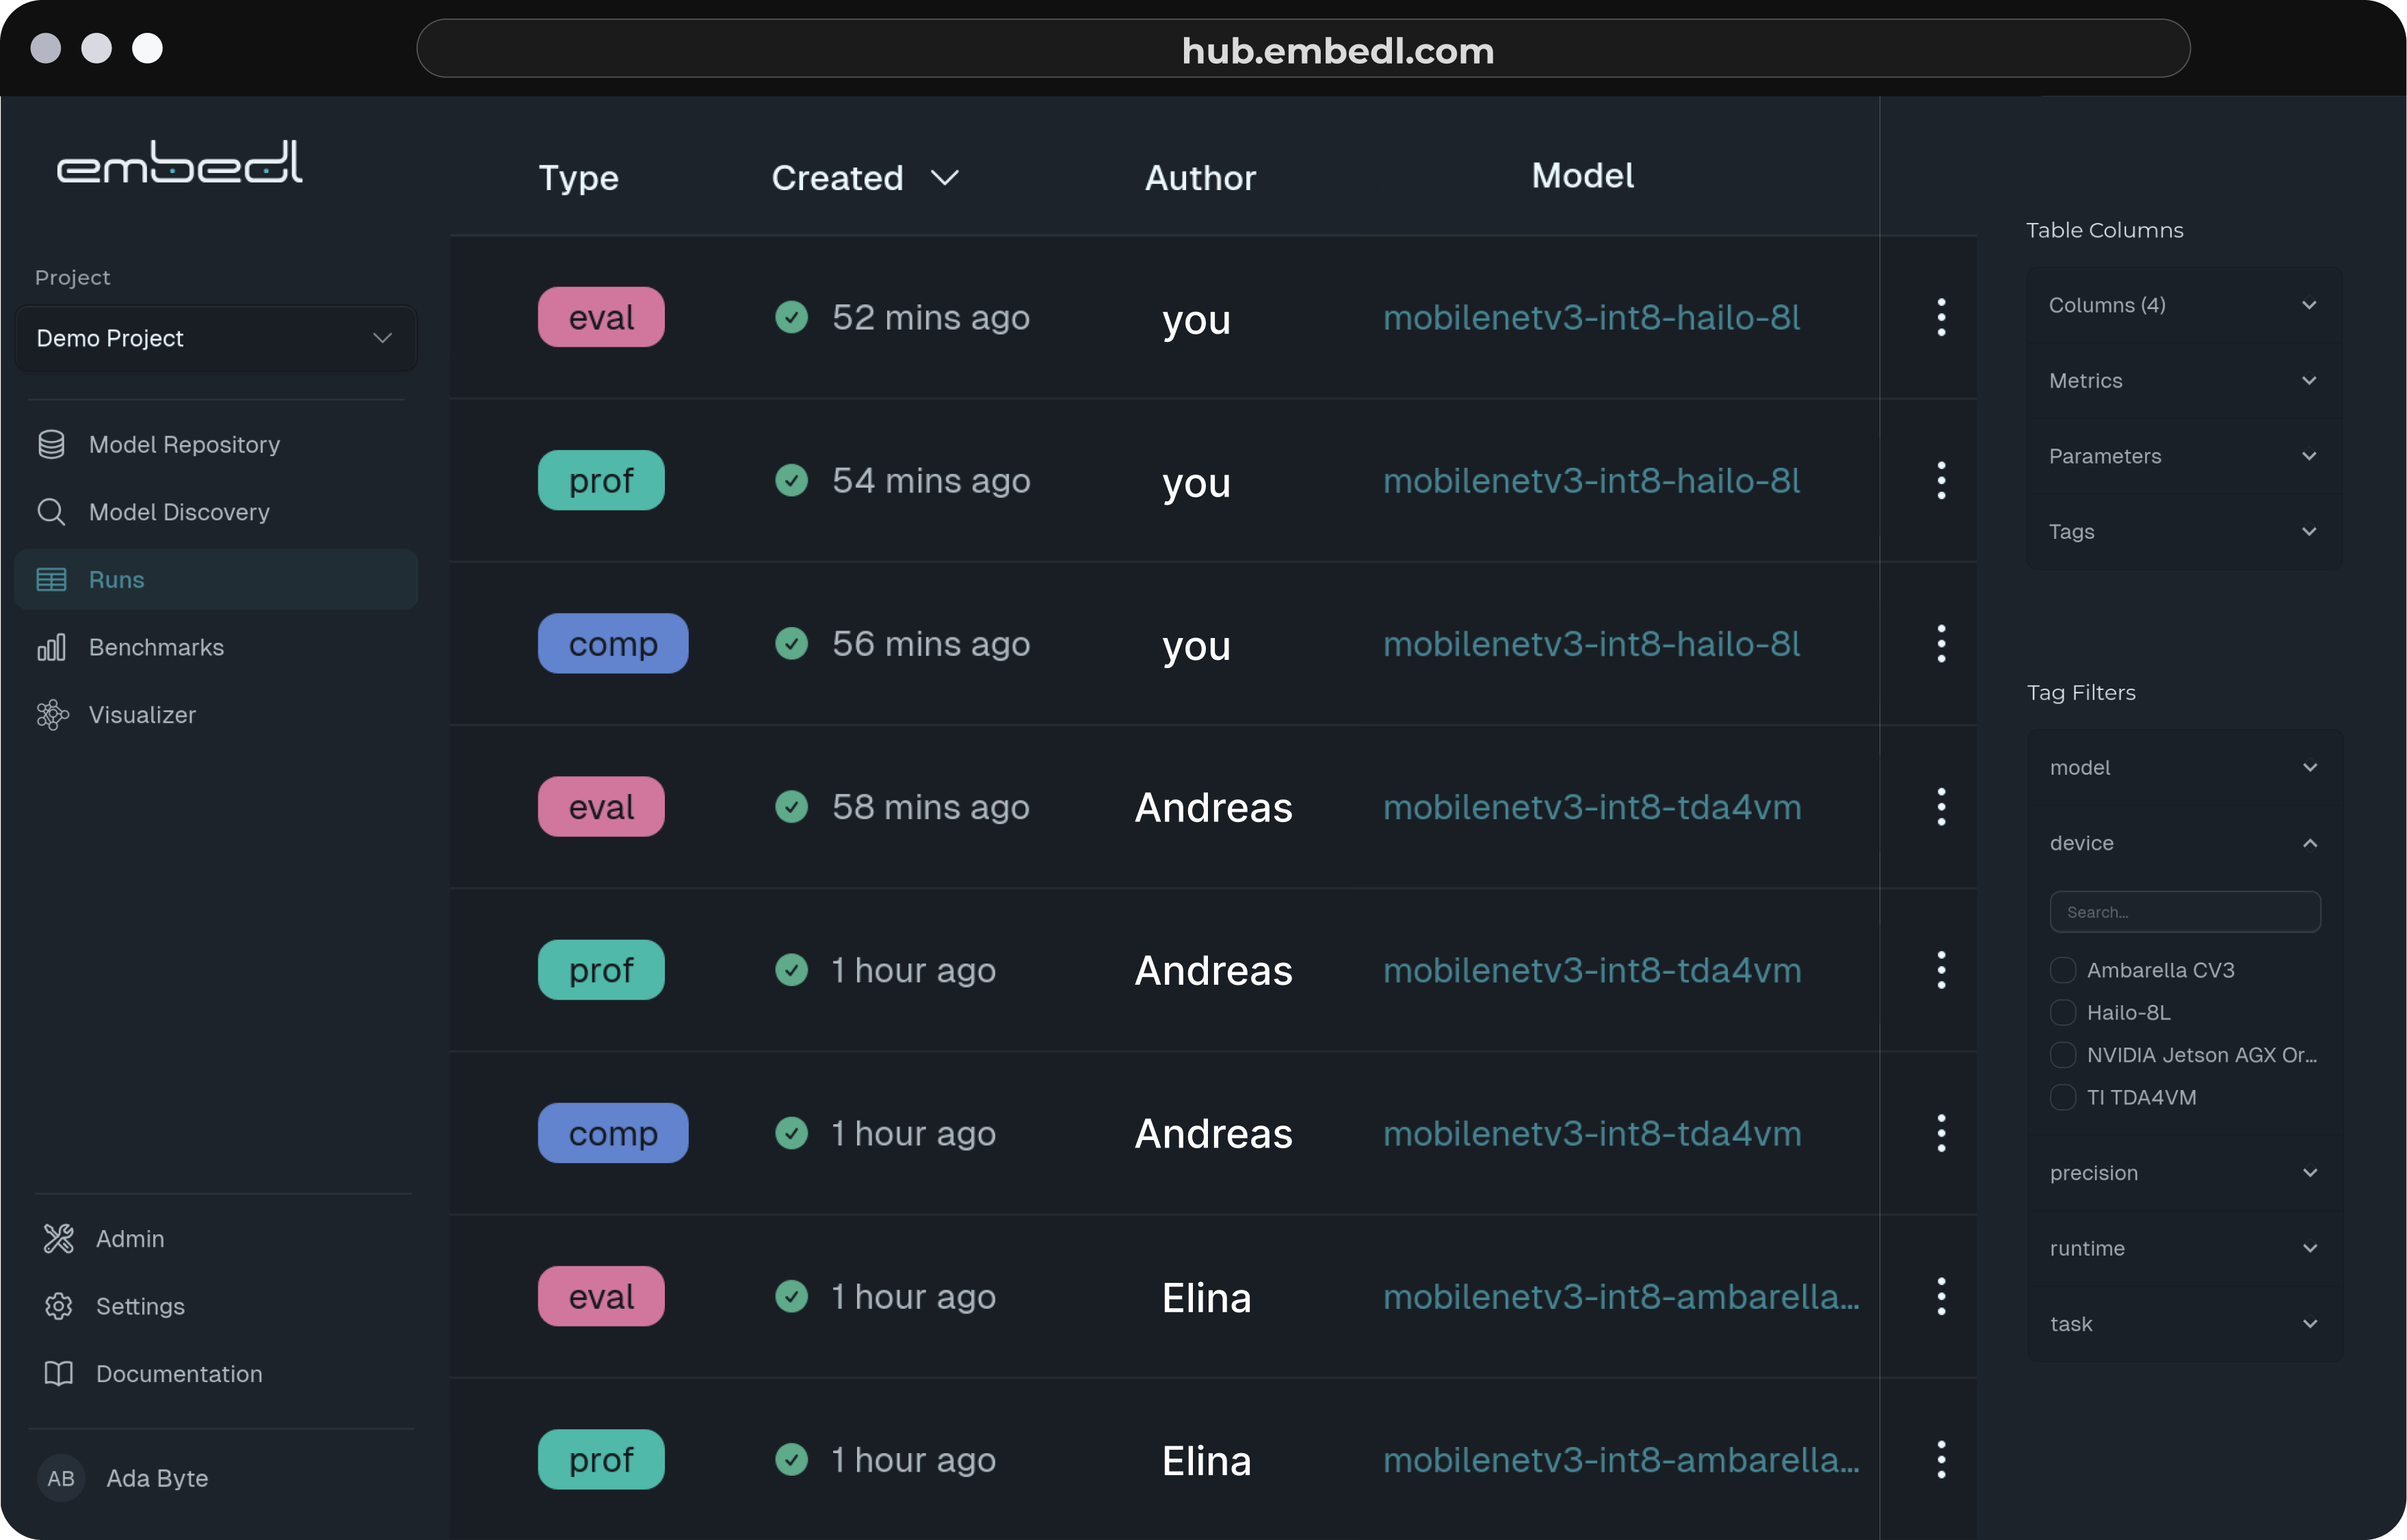
Task: Click the Settings gear icon
Action: (59, 1306)
